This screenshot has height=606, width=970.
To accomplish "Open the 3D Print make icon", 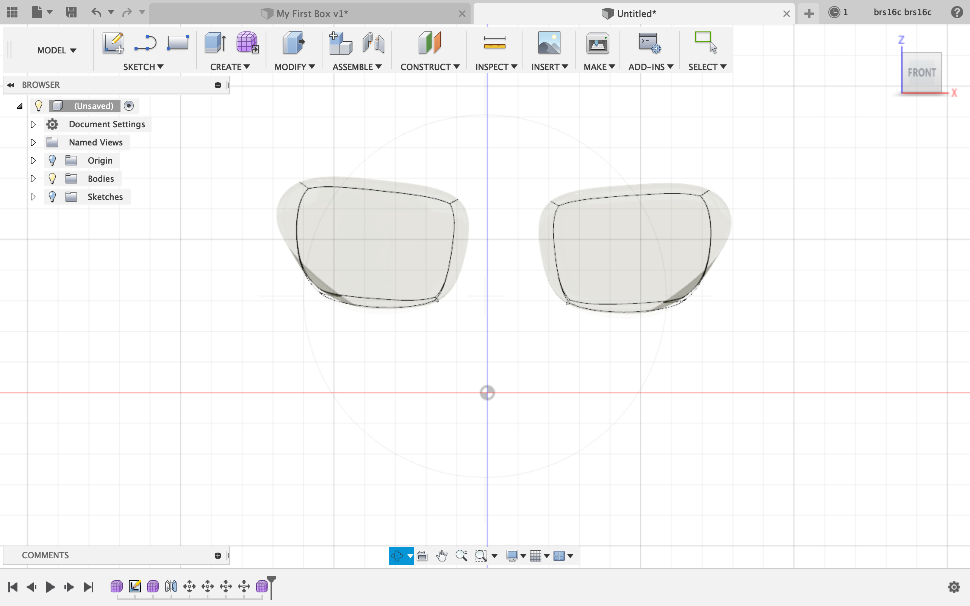I will tap(598, 42).
